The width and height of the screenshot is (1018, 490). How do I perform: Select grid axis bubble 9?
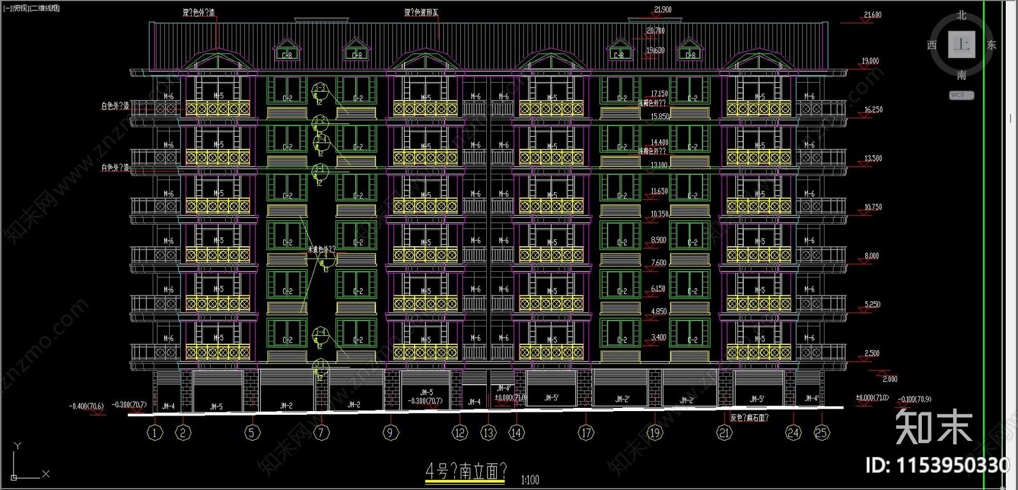(391, 433)
